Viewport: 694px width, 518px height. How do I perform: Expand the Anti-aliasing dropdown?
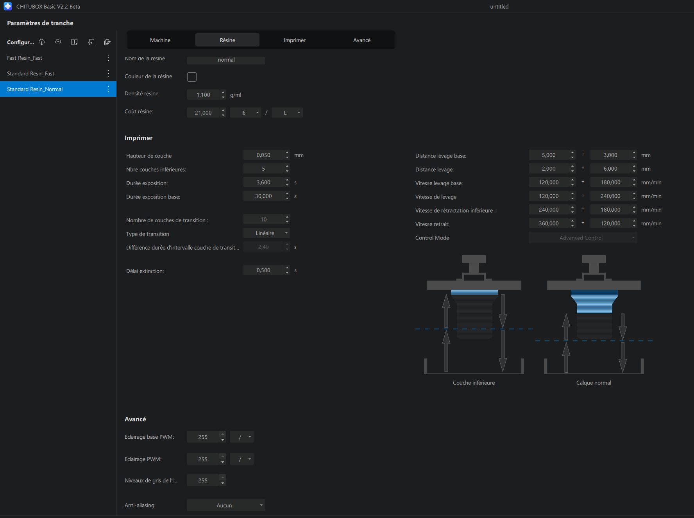226,505
